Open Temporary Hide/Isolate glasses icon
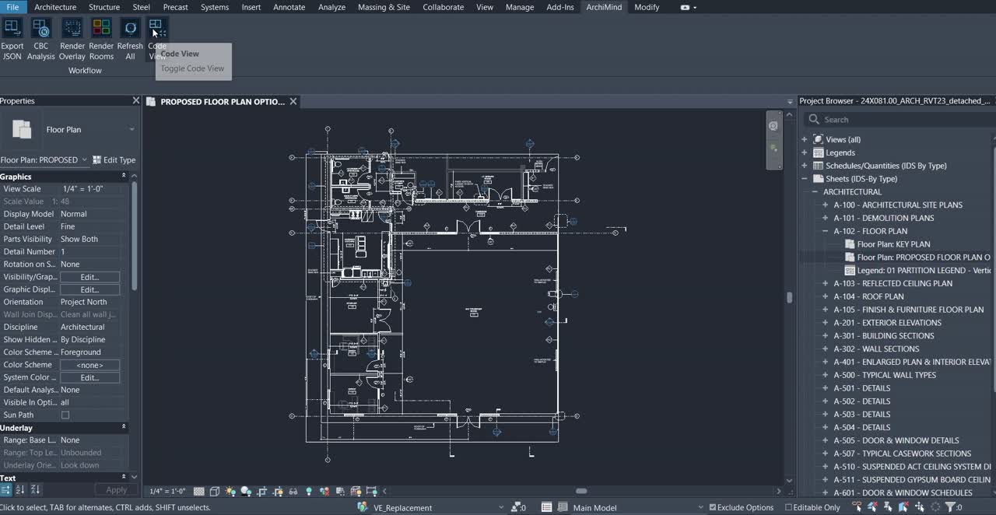 [293, 491]
